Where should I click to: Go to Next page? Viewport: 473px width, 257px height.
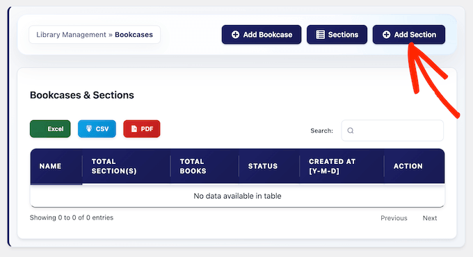(x=430, y=218)
